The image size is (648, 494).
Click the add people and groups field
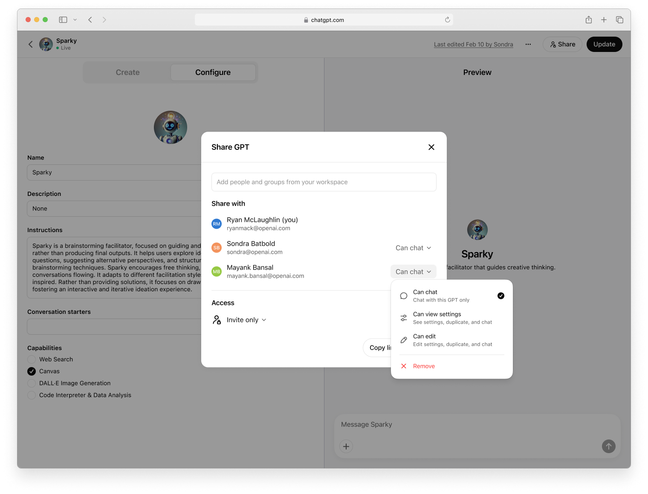324,182
